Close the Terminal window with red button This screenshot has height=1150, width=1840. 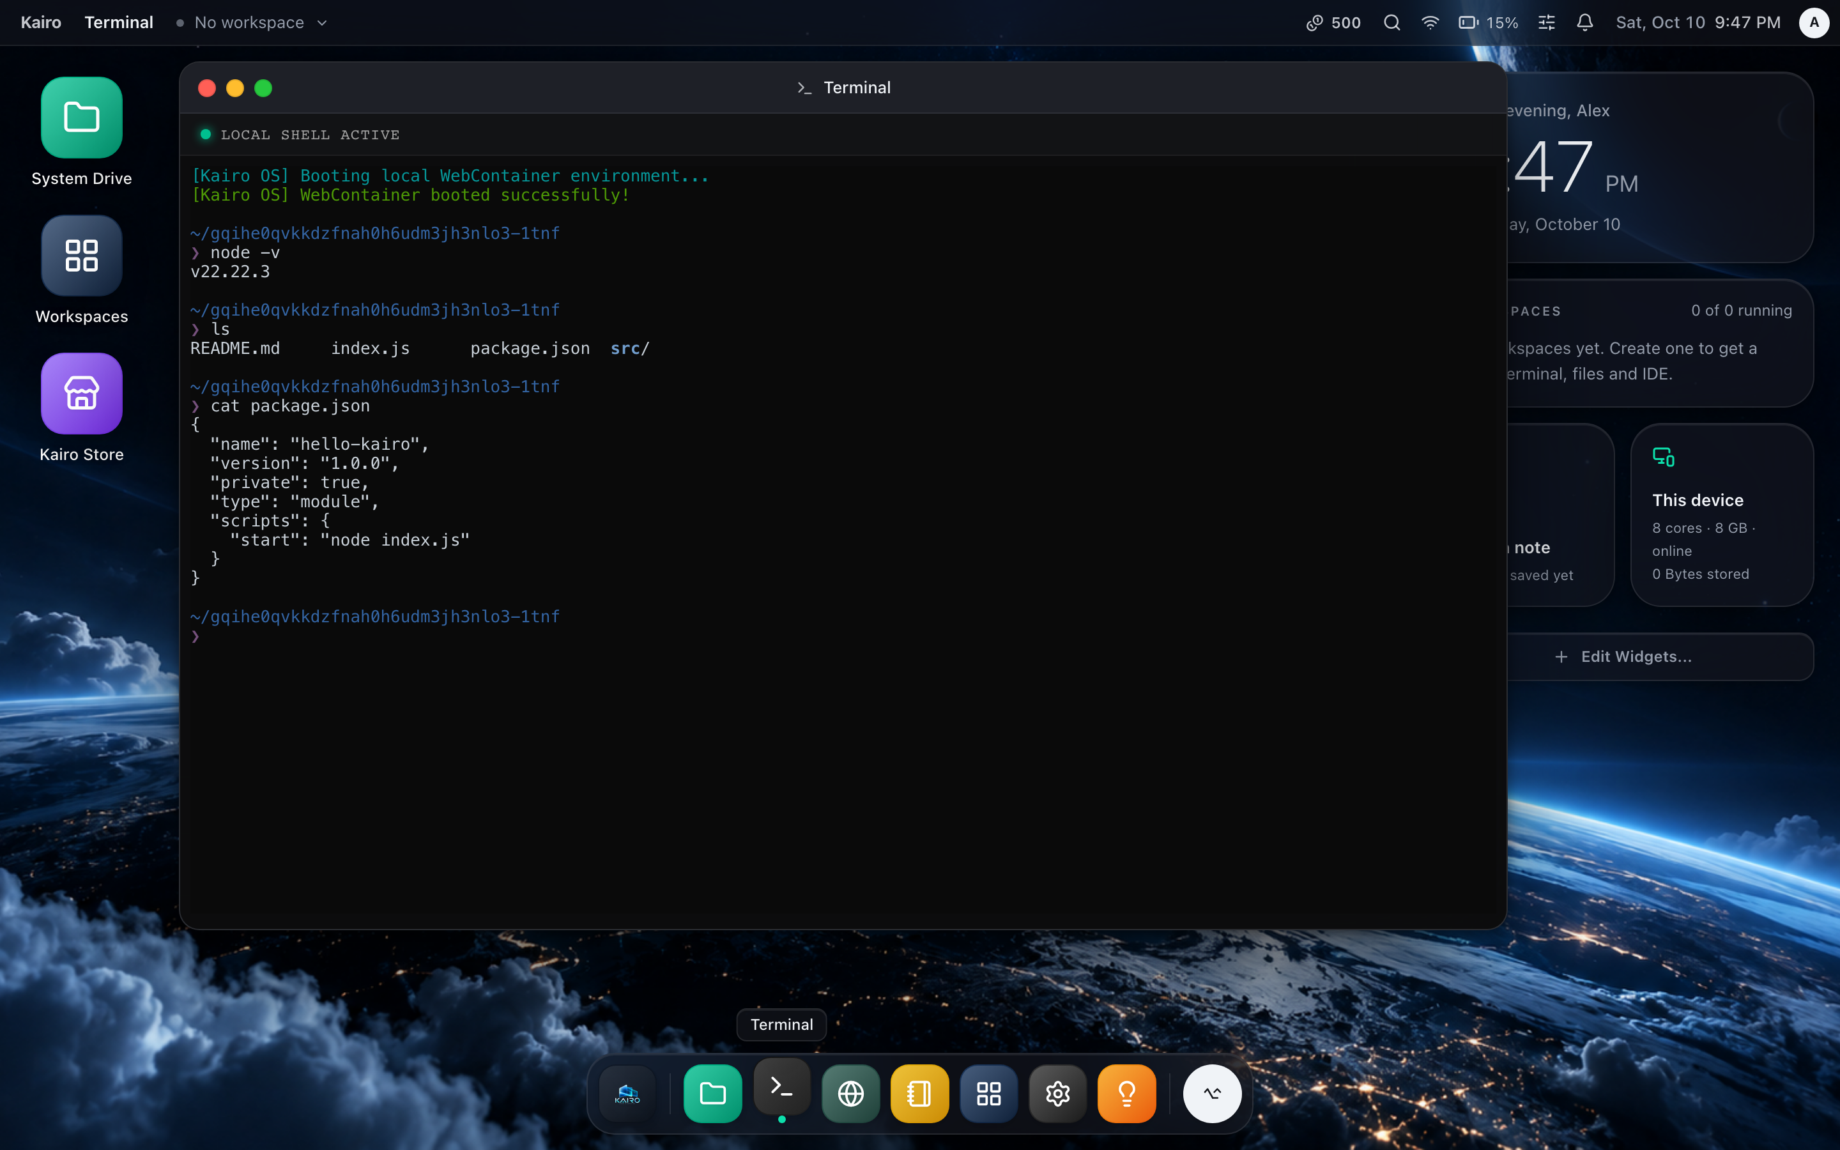pyautogui.click(x=207, y=88)
